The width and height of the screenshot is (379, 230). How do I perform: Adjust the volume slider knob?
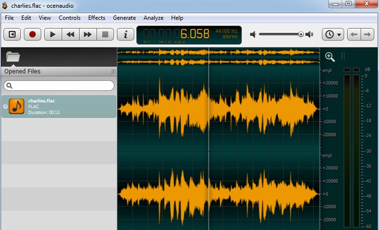(301, 34)
